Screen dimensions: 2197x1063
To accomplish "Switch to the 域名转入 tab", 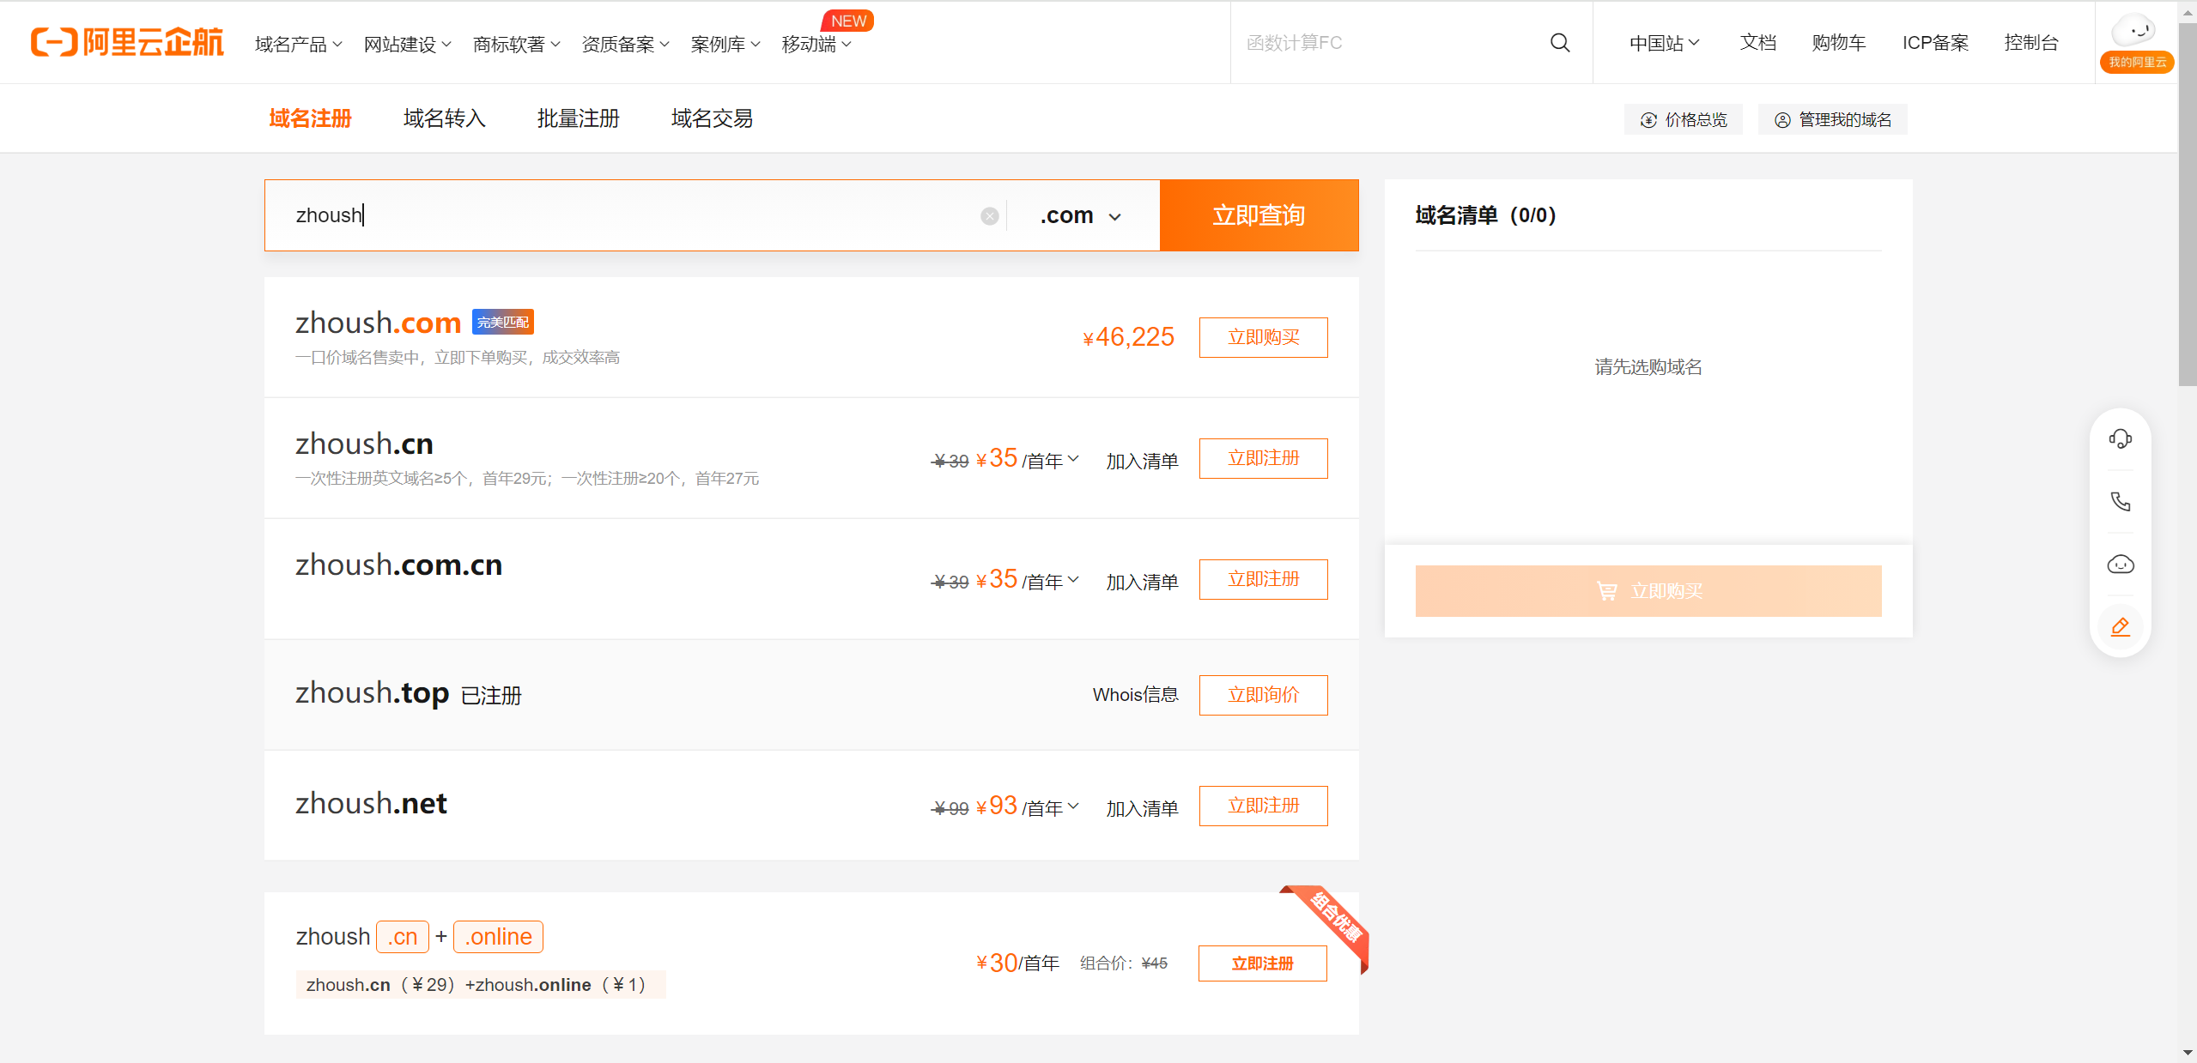I will tap(444, 118).
